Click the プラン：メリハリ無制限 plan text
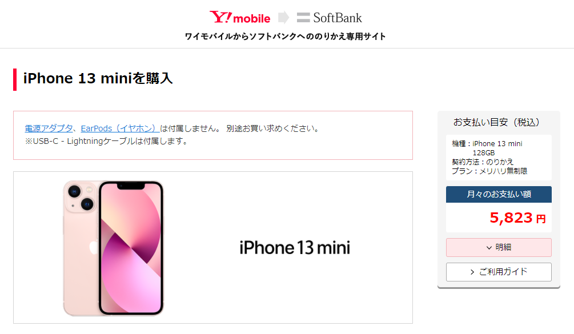The width and height of the screenshot is (574, 334). pyautogui.click(x=489, y=171)
